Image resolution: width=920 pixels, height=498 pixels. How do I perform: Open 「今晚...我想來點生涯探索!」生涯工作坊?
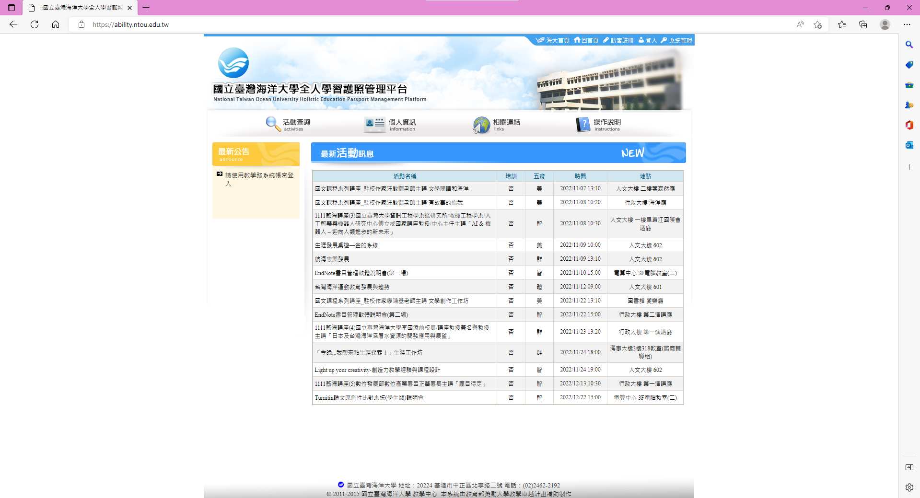(x=368, y=352)
